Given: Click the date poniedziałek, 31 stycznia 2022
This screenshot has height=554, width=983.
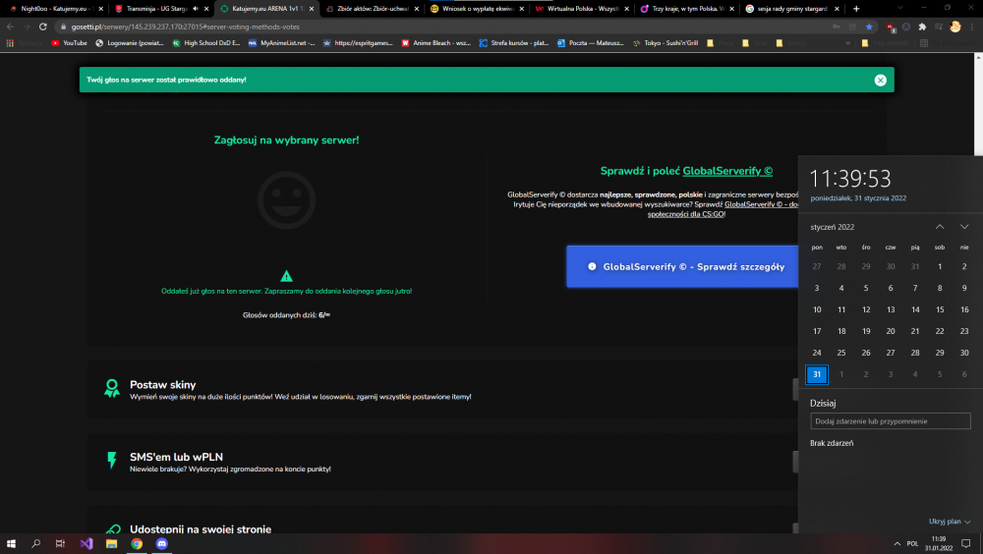Looking at the screenshot, I should coord(857,198).
